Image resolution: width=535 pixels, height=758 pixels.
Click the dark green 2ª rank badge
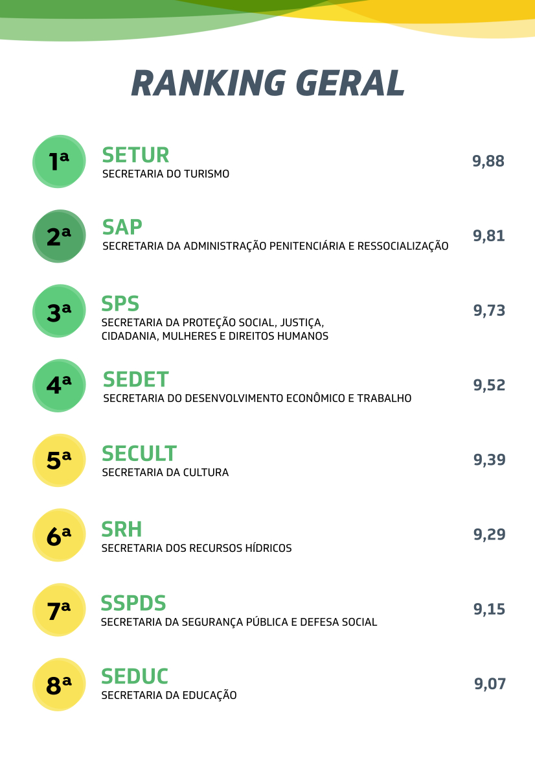tap(59, 236)
